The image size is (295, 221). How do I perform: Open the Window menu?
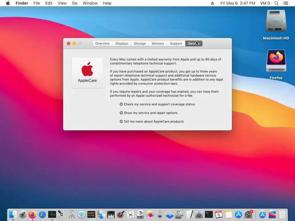click(x=90, y=3)
